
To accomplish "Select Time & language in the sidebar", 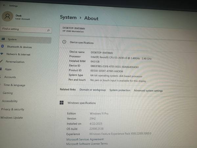I will [14, 85].
